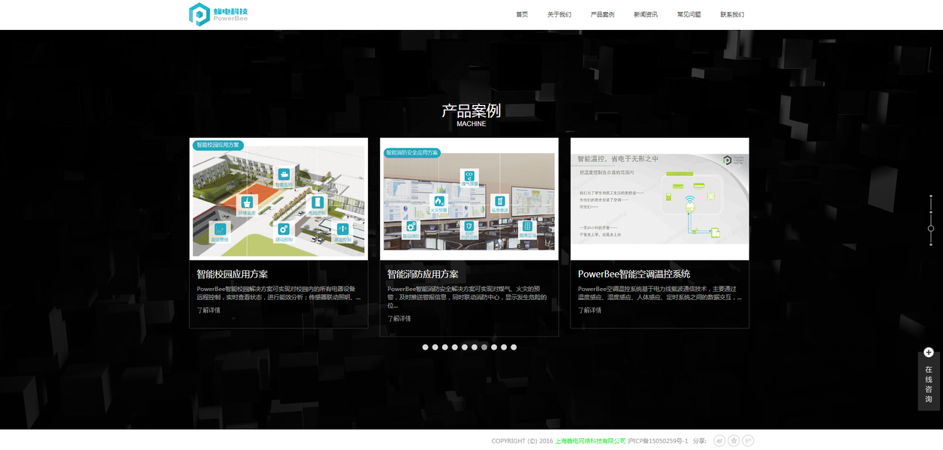Select the fifth carousel pagination dot

pyautogui.click(x=465, y=347)
